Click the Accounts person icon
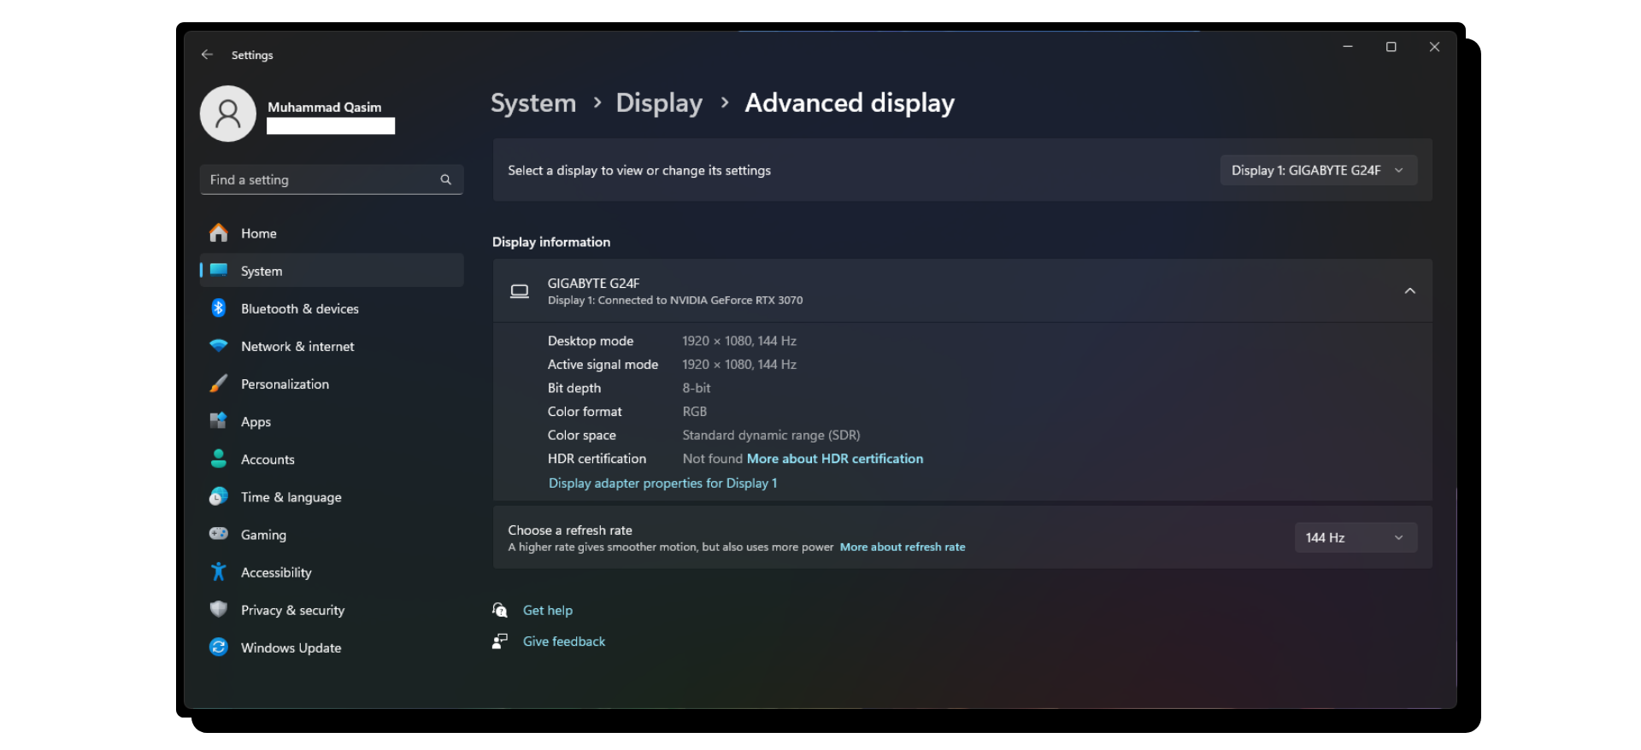 point(219,459)
